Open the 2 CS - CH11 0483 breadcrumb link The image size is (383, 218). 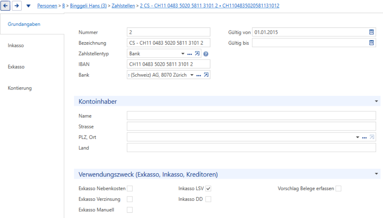coord(210,6)
